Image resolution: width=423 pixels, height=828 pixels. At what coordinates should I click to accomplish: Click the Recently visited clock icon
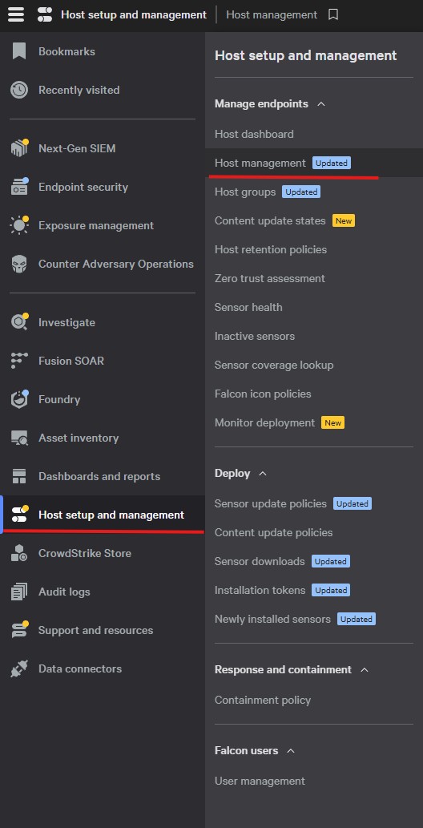point(19,90)
